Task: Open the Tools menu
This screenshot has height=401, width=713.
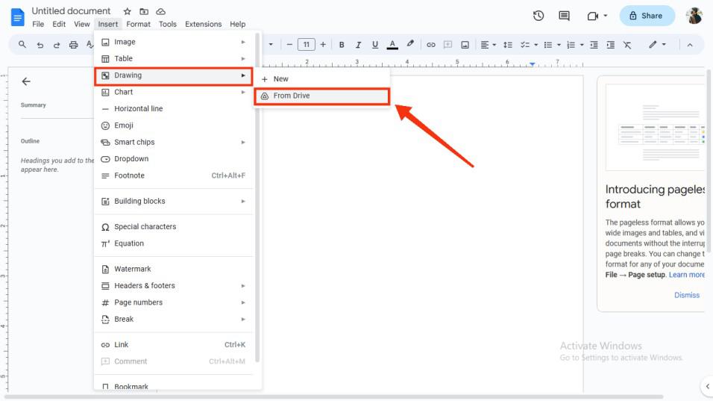Action: [x=167, y=24]
